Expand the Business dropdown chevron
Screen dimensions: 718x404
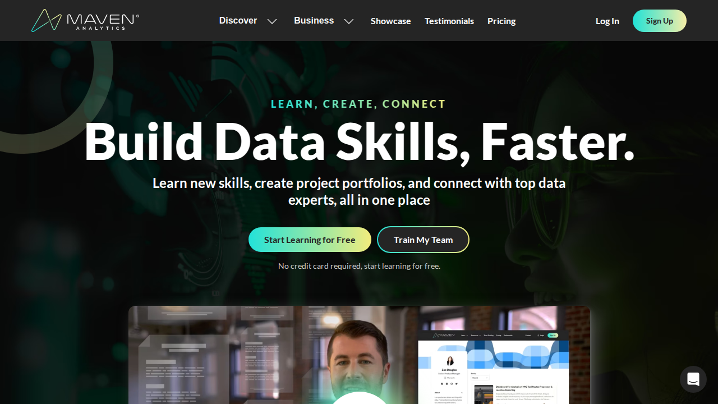[349, 21]
